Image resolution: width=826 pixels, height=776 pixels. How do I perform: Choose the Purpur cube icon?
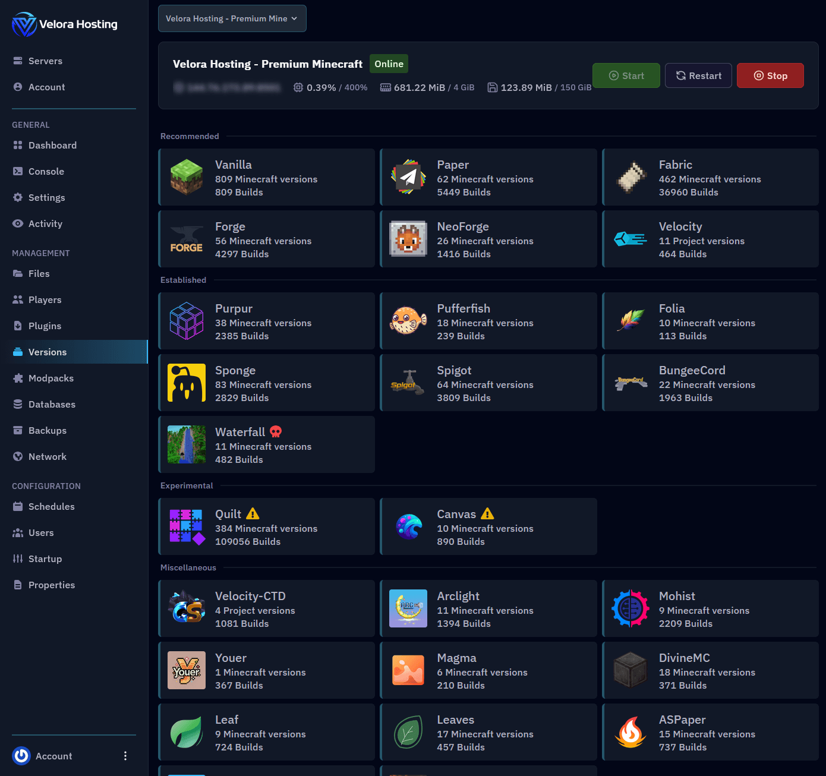point(187,321)
